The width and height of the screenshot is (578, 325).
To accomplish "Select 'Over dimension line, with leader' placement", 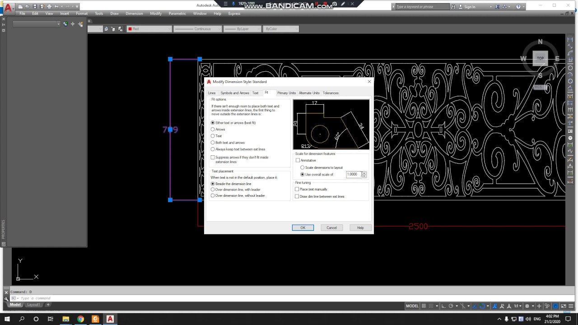I will (236, 190).
